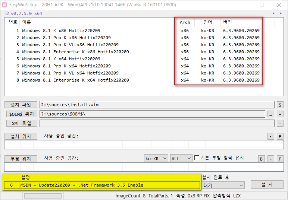Viewport: 288px width, 200px height.
Task: Open the 설치 파일 file chooser
Action: (21, 105)
